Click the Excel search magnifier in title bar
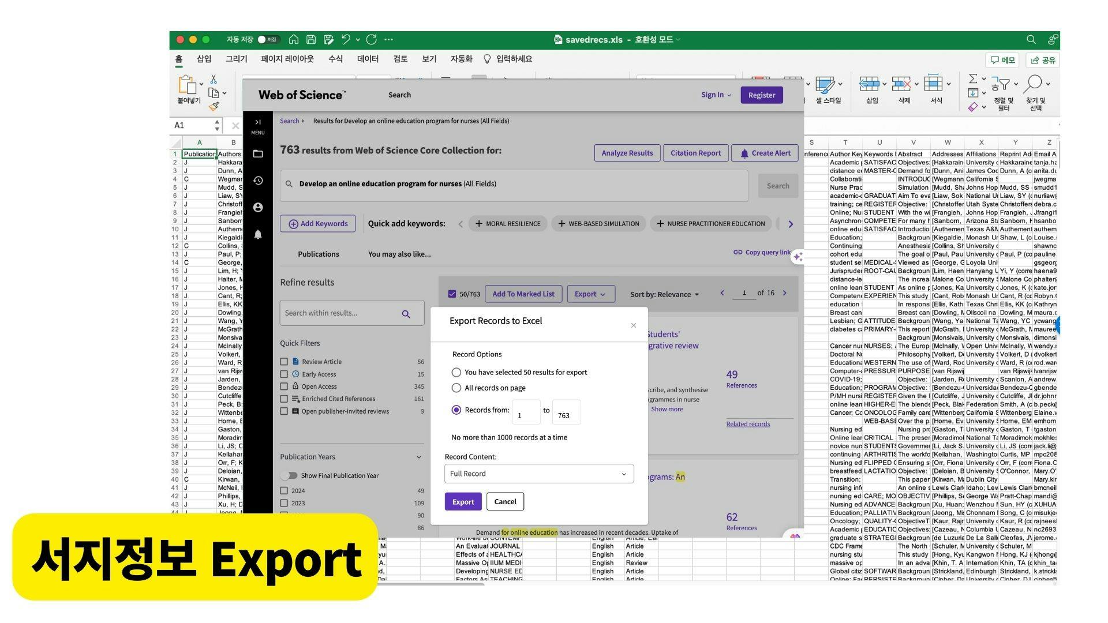Viewport: 1108px width, 623px height. [x=1031, y=39]
